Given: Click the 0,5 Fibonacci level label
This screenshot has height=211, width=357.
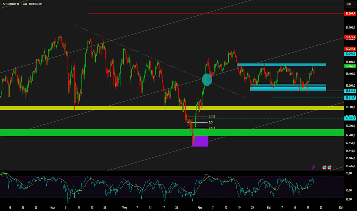Looking at the screenshot, I should [x=211, y=122].
